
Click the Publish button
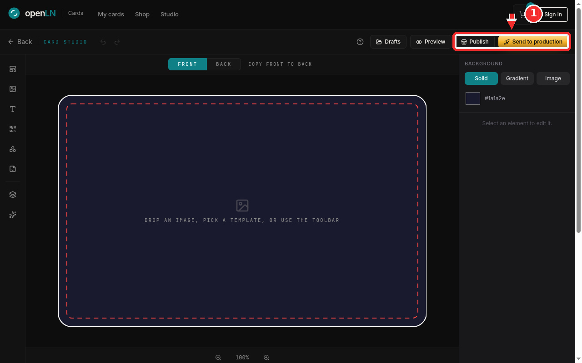pos(475,42)
